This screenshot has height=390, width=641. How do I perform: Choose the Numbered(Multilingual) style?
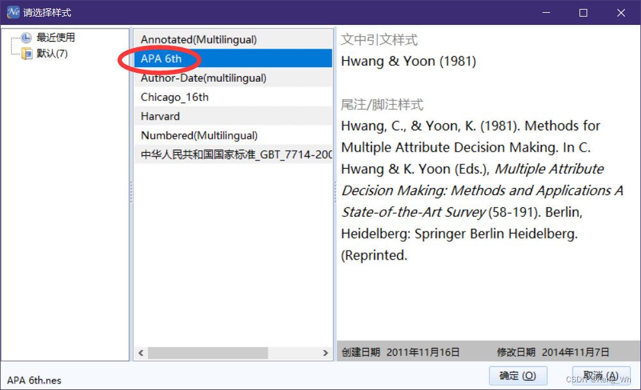point(233,135)
